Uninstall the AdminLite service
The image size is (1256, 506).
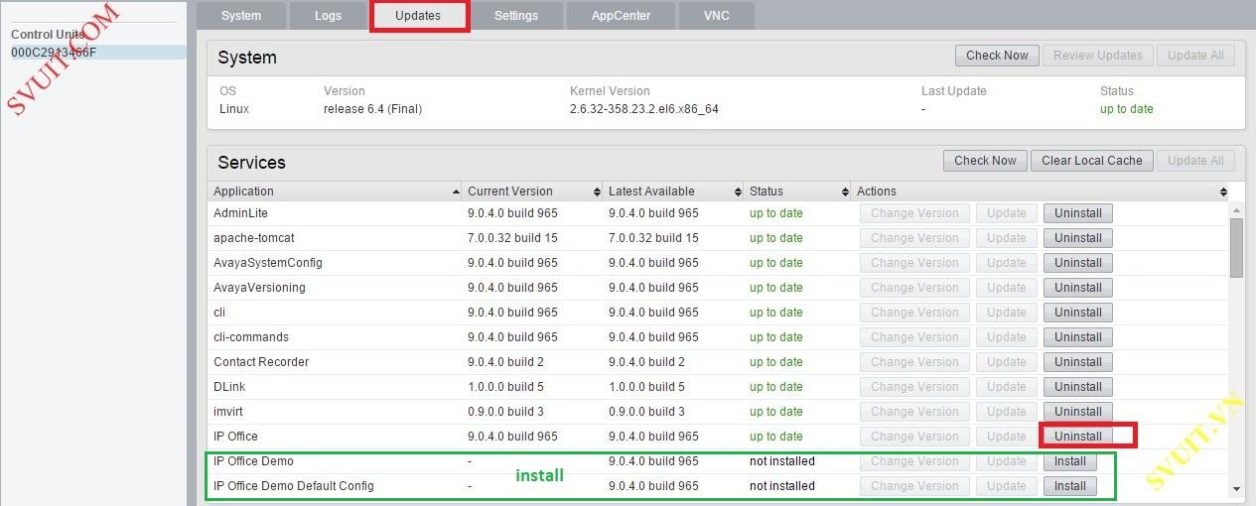1077,213
